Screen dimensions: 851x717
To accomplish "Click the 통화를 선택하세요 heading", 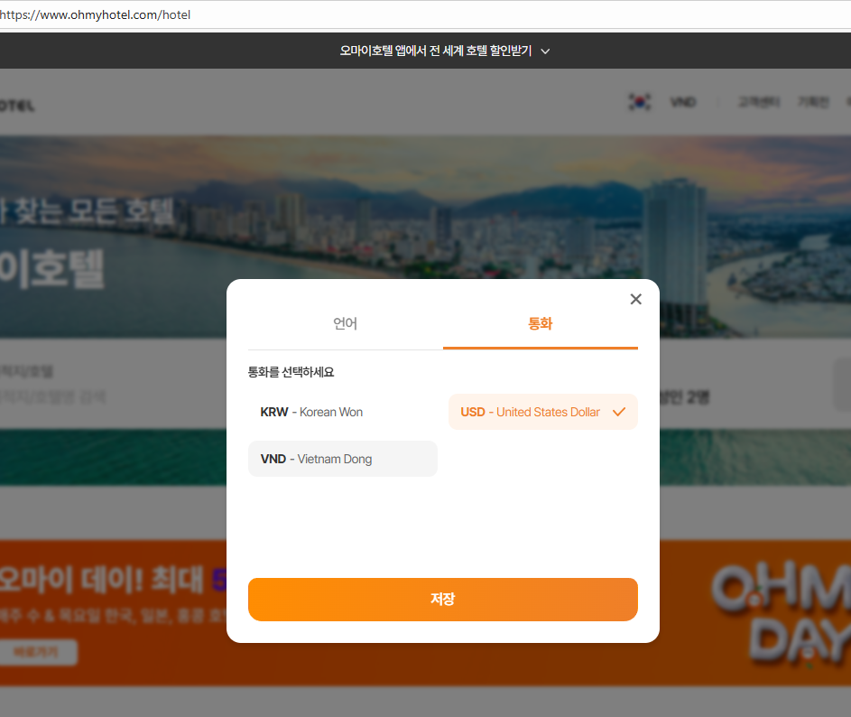I will [x=291, y=372].
